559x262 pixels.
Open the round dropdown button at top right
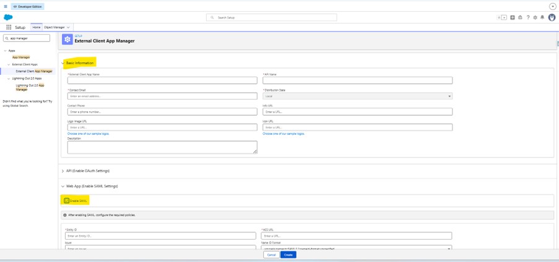(x=553, y=6)
